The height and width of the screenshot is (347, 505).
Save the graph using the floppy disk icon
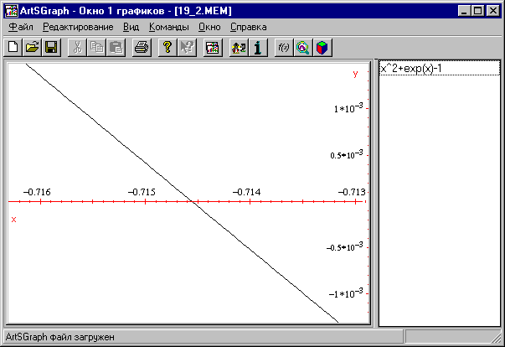tap(50, 48)
